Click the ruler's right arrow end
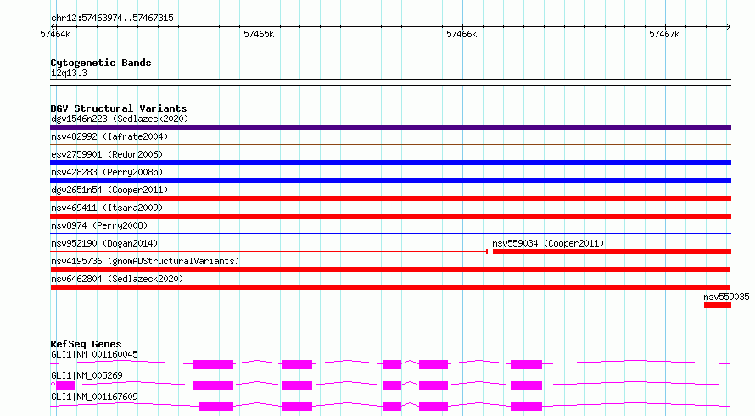The height and width of the screenshot is (416, 755). pyautogui.click(x=729, y=26)
